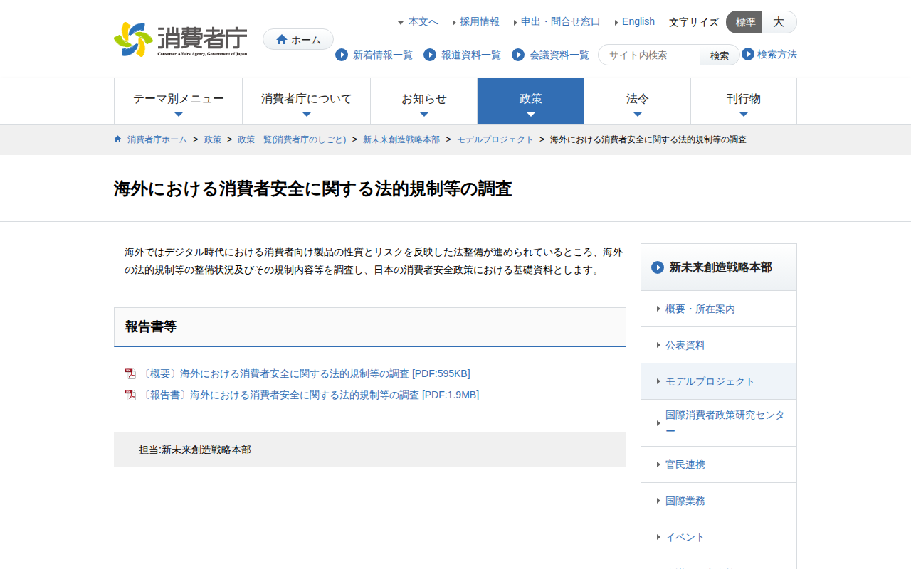Select 法令 in the main navigation

pyautogui.click(x=637, y=102)
